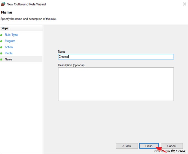Click Finish to create the rule
The height and width of the screenshot is (154, 188).
click(x=149, y=146)
